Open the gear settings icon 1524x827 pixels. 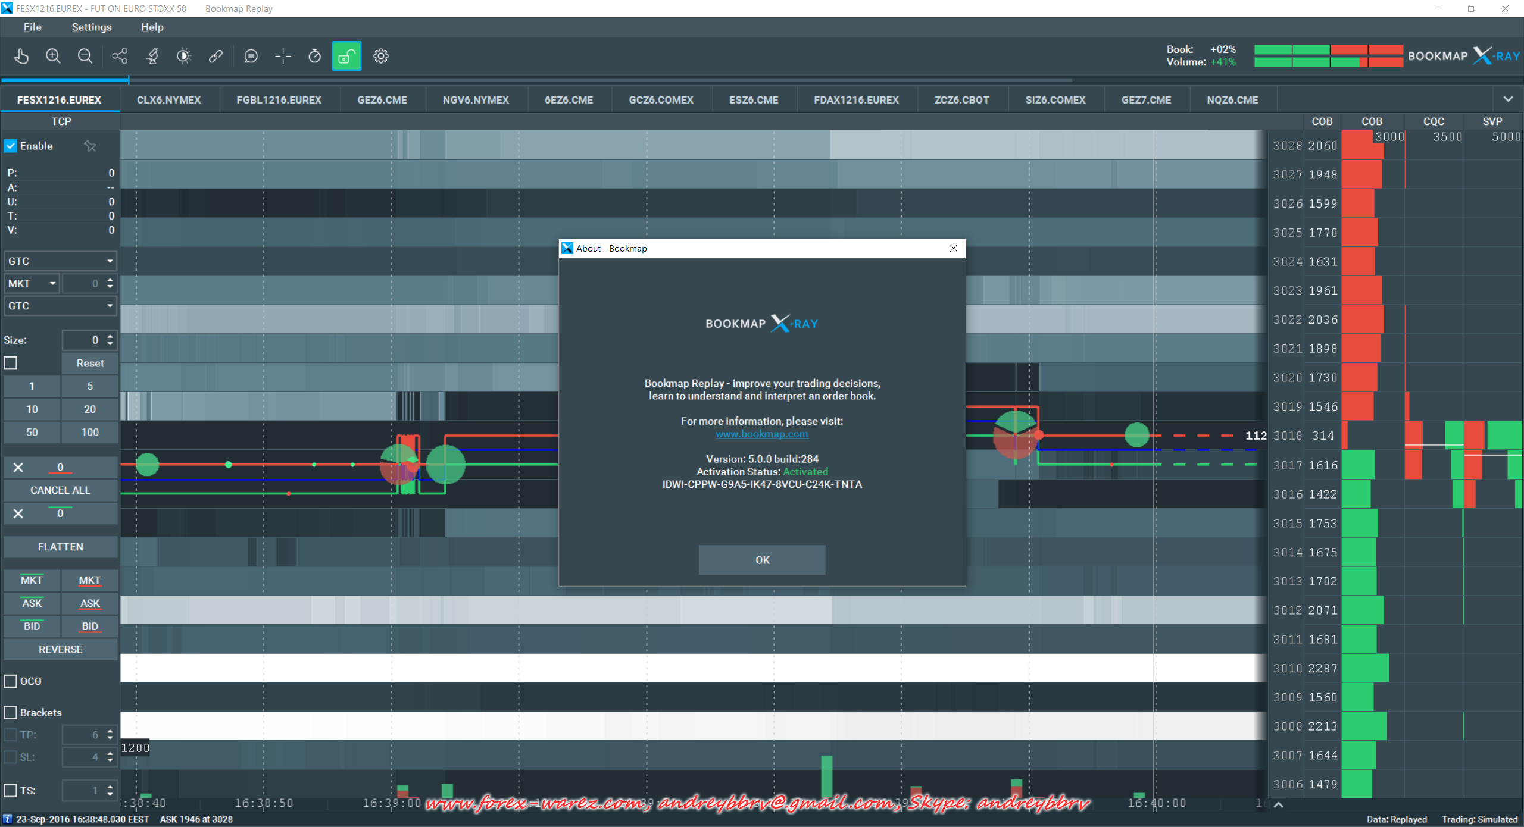point(381,56)
